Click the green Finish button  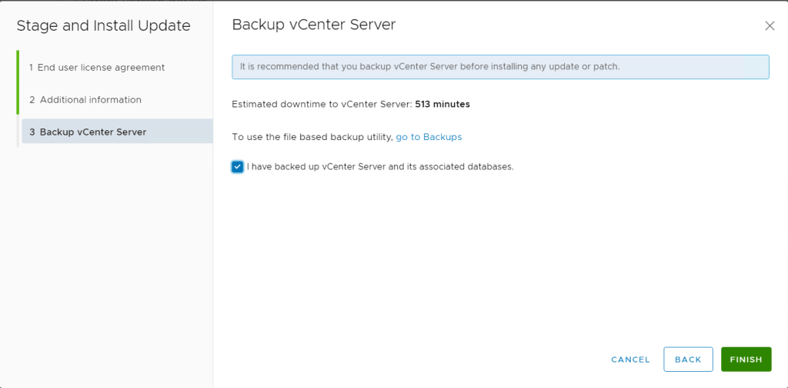(746, 360)
